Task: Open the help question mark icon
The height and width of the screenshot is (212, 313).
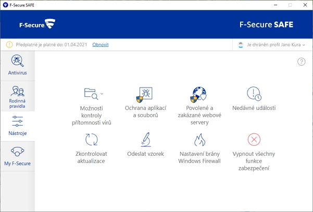Action: coord(301,61)
